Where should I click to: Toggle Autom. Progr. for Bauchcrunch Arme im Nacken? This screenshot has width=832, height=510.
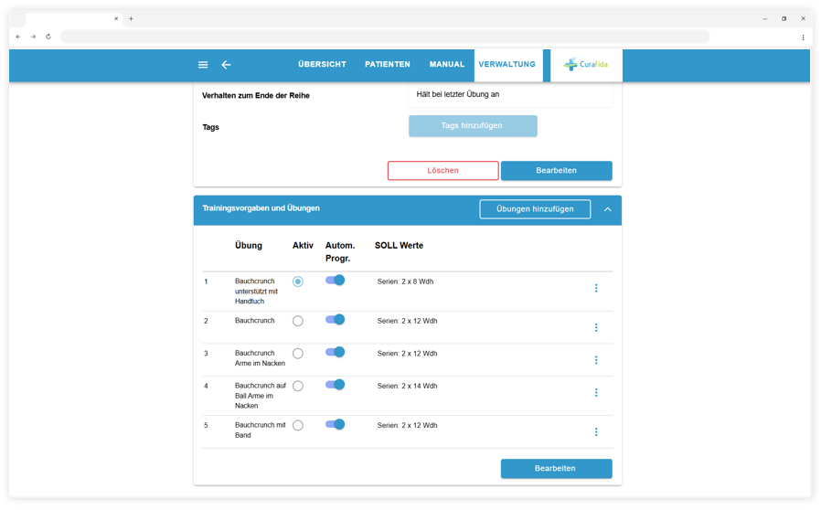pos(335,352)
